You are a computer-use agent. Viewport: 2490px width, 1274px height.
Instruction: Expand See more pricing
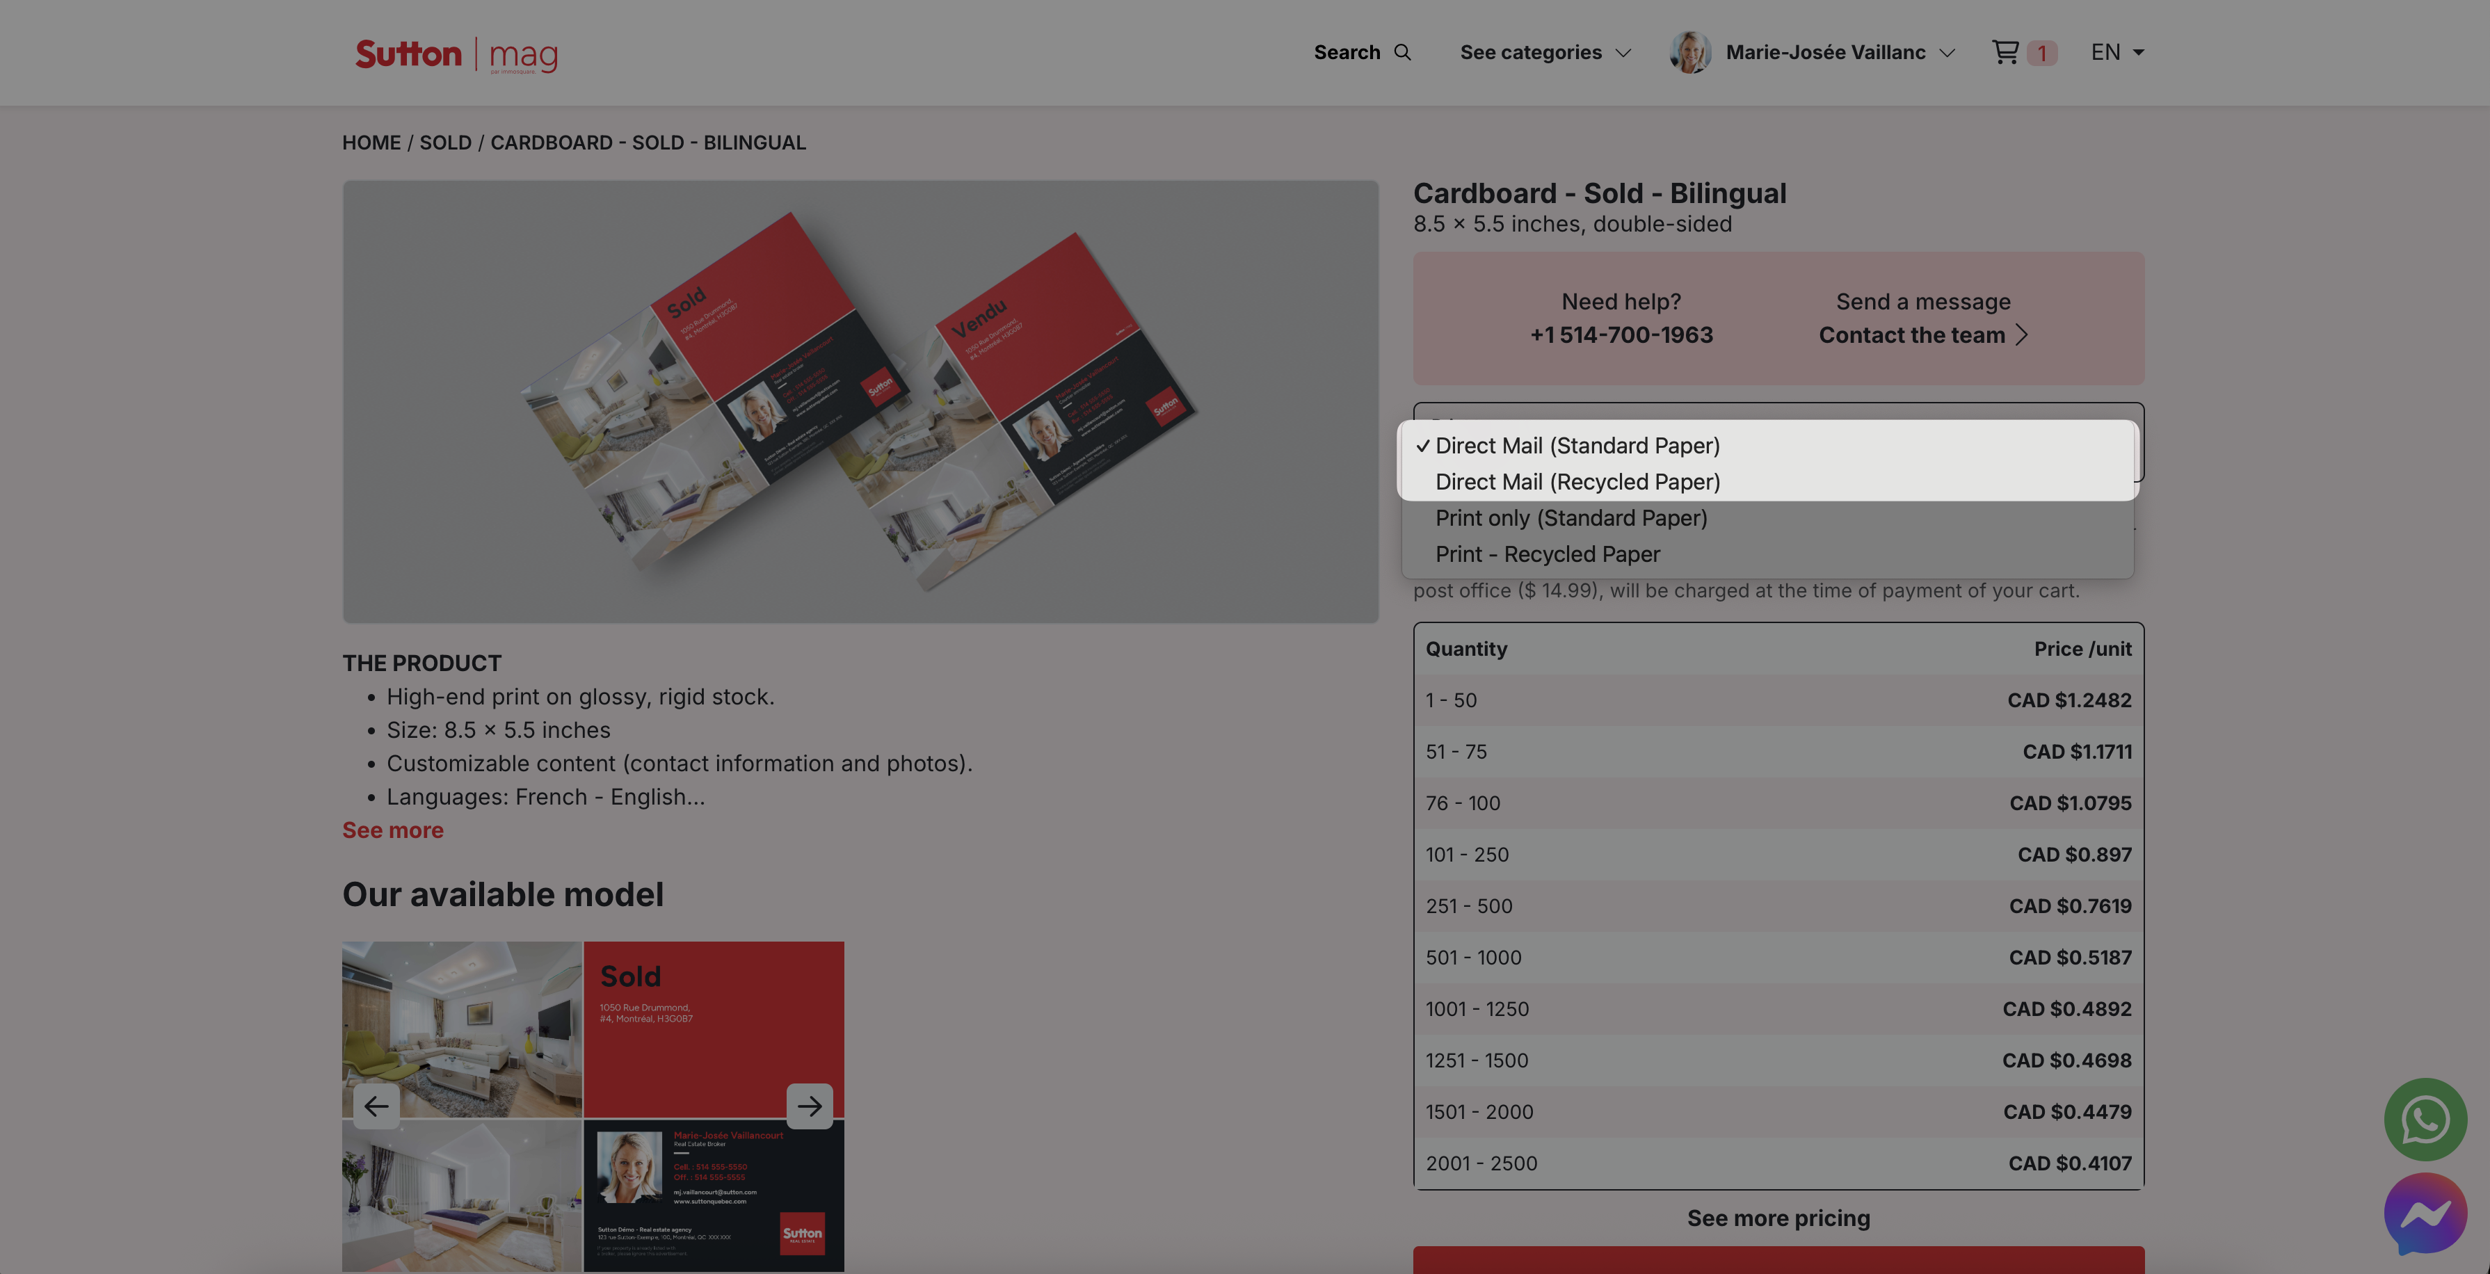[1778, 1218]
